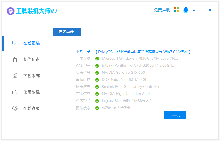
Task: Click the briefcase icon beside 使用教程
Action: click(15, 92)
